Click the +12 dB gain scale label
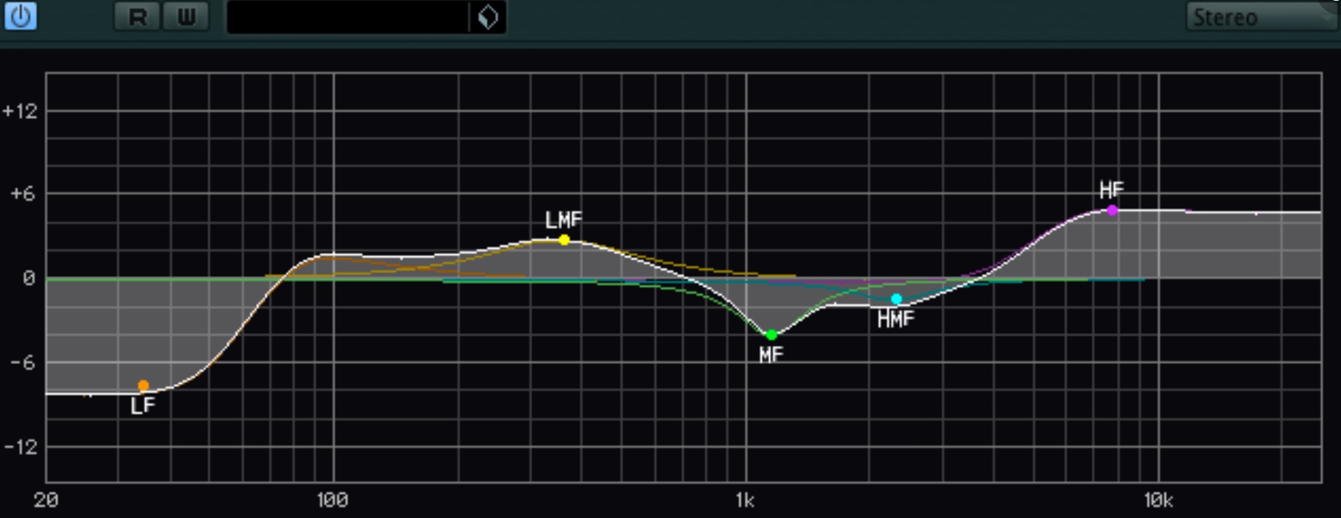Screen dimensions: 1341x518 coord(20,111)
